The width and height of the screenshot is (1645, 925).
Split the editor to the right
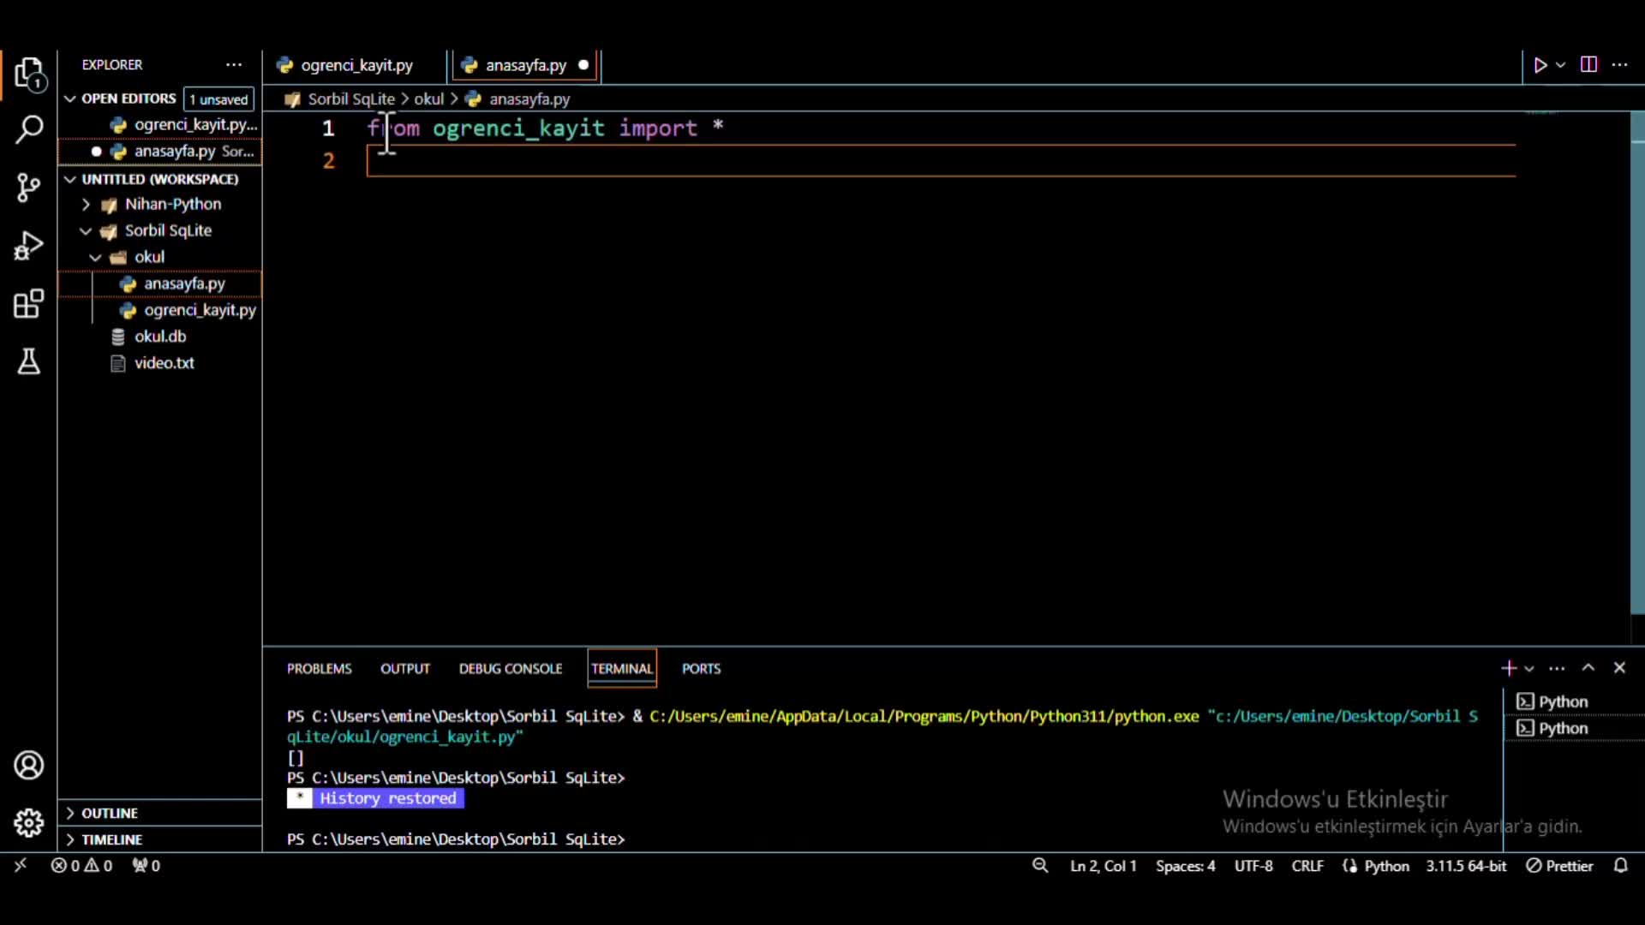(x=1588, y=65)
